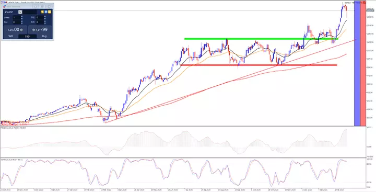
Task: Click the S/L input field
Action: 17,22
